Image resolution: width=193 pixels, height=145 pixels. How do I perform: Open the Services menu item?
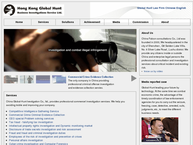(43, 22)
